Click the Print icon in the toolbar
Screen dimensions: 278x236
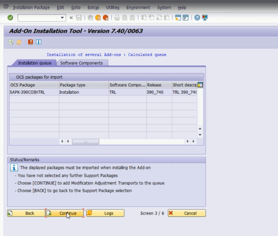117,18
